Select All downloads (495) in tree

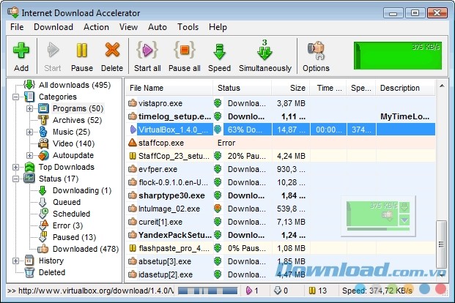(75, 85)
